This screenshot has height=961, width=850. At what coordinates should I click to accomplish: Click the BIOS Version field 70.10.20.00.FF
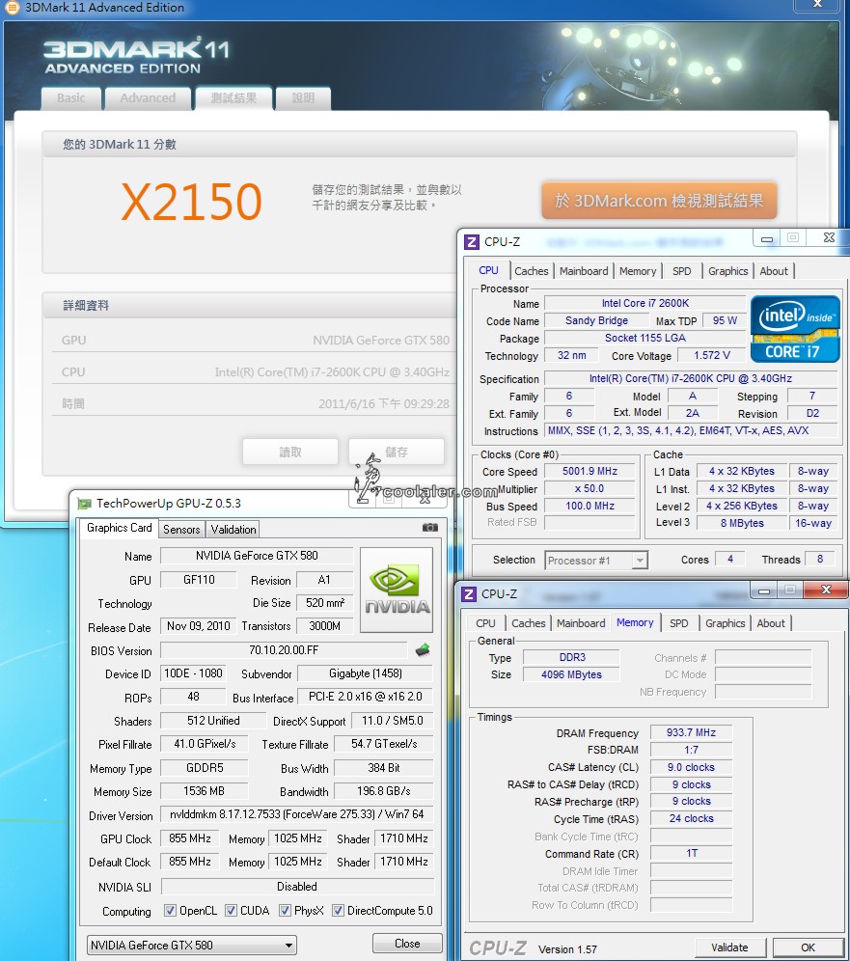click(284, 650)
